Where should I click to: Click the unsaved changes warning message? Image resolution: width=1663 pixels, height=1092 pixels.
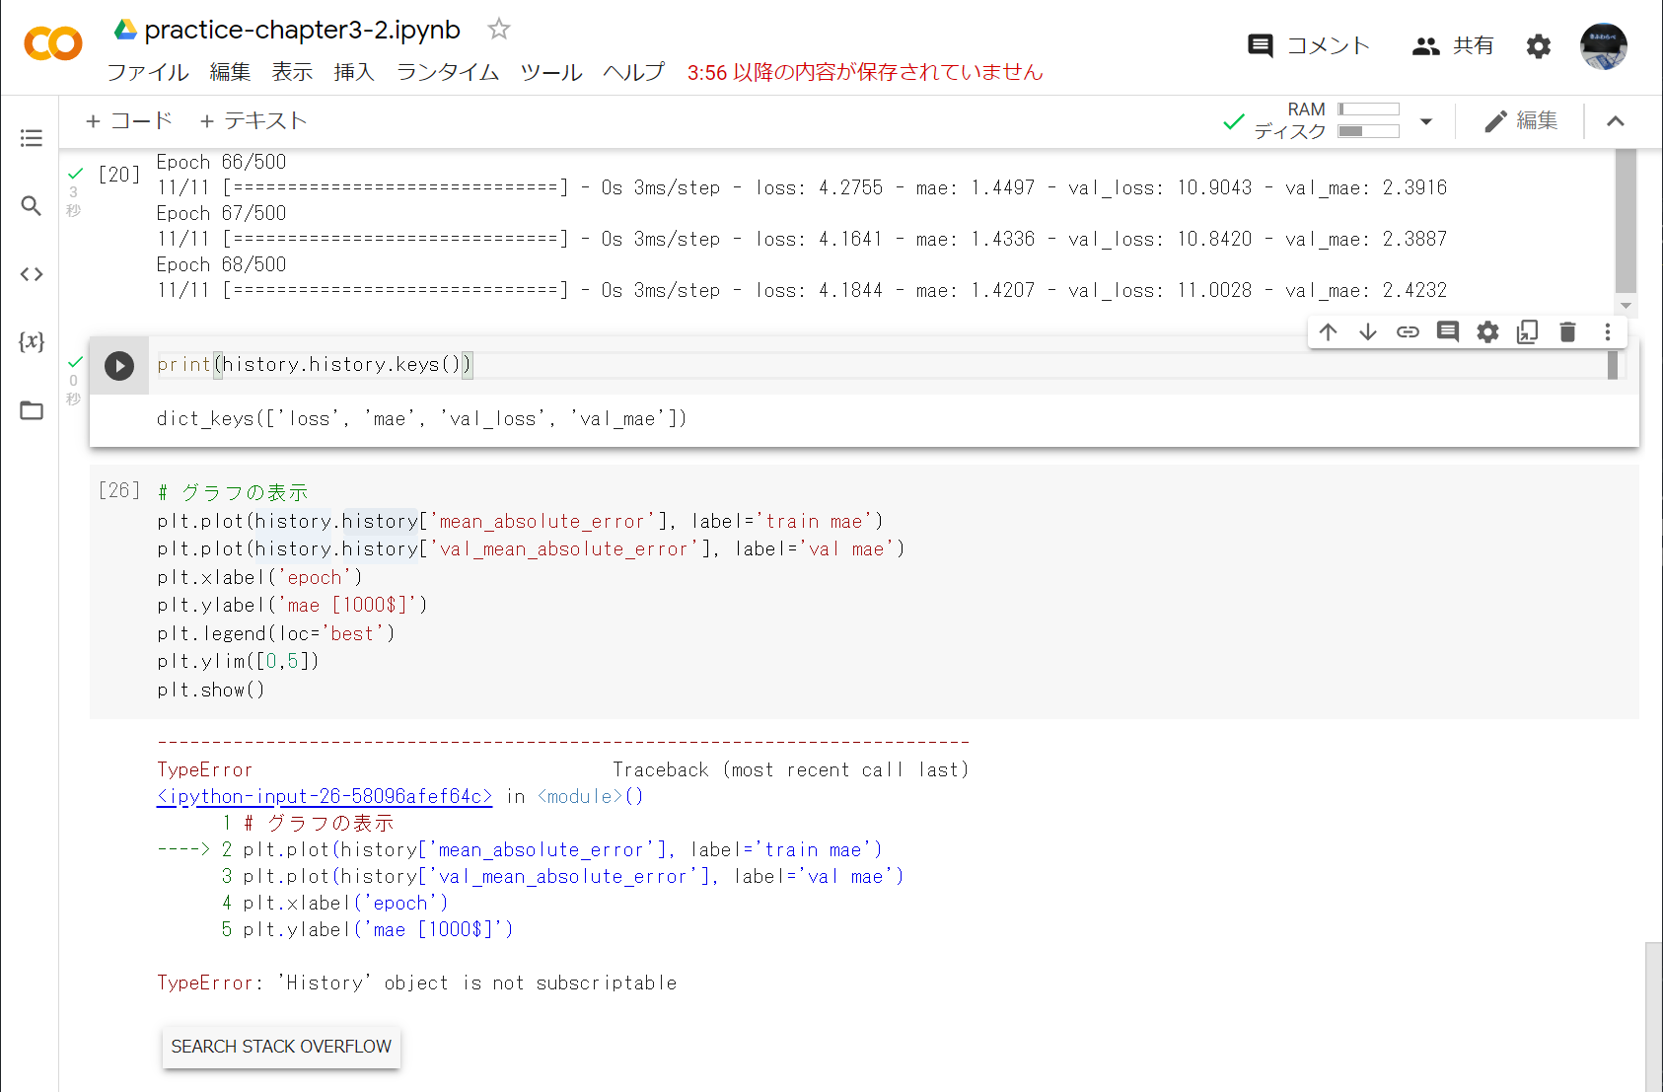(x=865, y=72)
